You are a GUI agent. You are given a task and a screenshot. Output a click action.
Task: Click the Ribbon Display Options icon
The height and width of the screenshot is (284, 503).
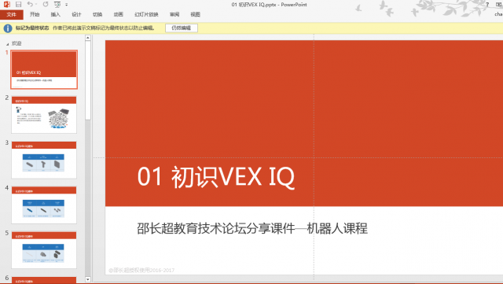[x=498, y=5]
